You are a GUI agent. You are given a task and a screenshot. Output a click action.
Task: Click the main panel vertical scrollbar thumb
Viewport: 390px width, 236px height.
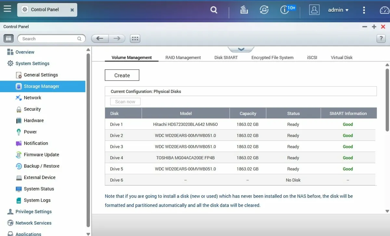tap(387, 100)
